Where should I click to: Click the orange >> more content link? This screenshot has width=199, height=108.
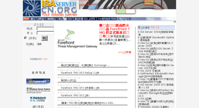tap(125, 52)
